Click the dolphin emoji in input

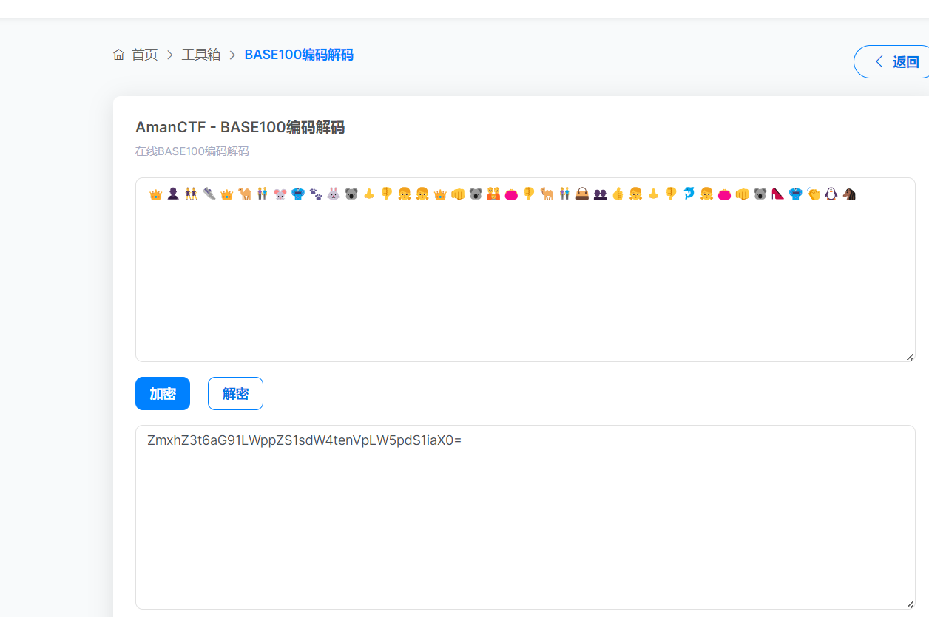689,194
